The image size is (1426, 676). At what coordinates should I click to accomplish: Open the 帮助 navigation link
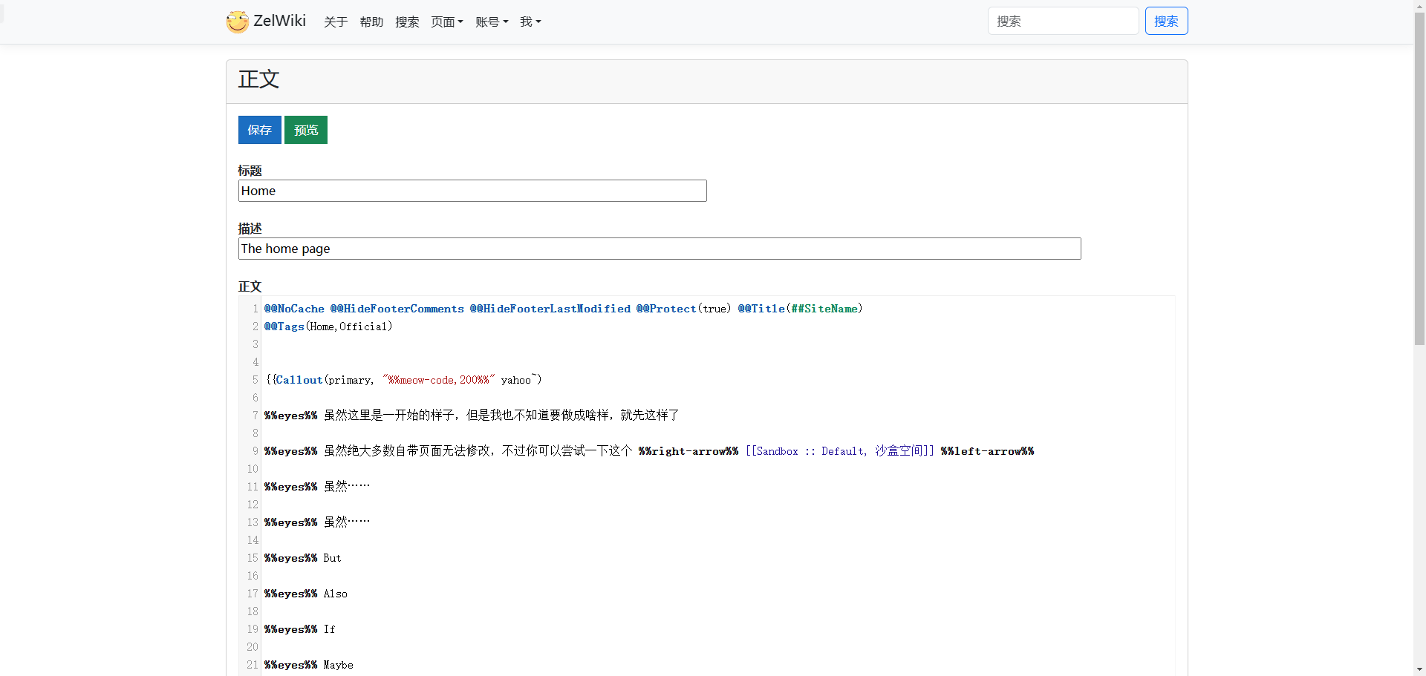point(371,22)
